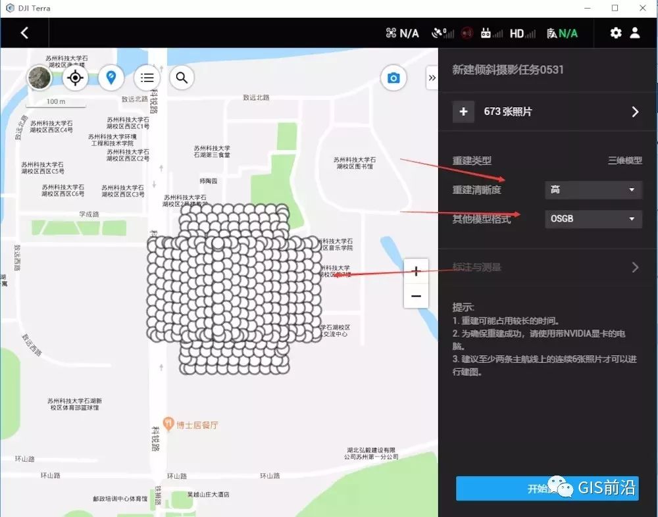Viewport: 658px width, 517px height.
Task: Open the satellite map layer thumbnail
Action: pyautogui.click(x=39, y=77)
